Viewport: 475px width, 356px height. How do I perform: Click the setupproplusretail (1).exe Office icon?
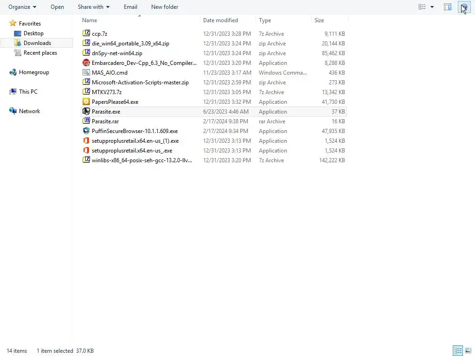coord(86,140)
